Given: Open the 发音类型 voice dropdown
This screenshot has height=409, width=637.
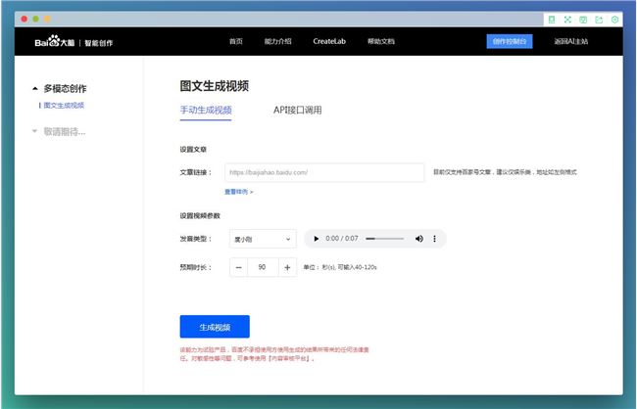Looking at the screenshot, I should pyautogui.click(x=262, y=239).
